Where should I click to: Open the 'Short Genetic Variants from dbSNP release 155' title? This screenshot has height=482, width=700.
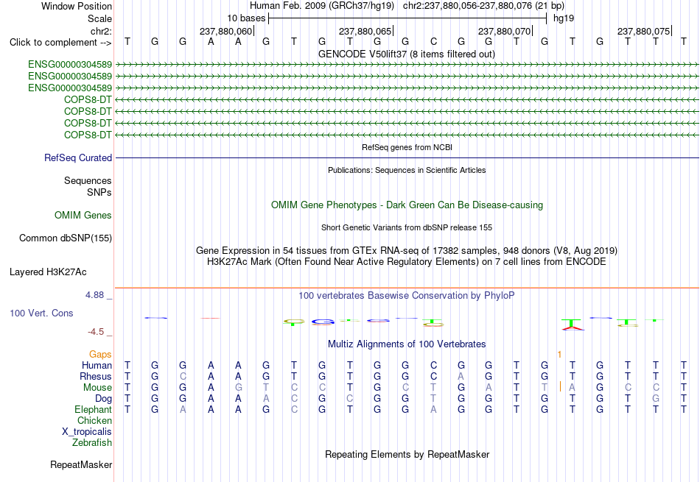pos(407,227)
